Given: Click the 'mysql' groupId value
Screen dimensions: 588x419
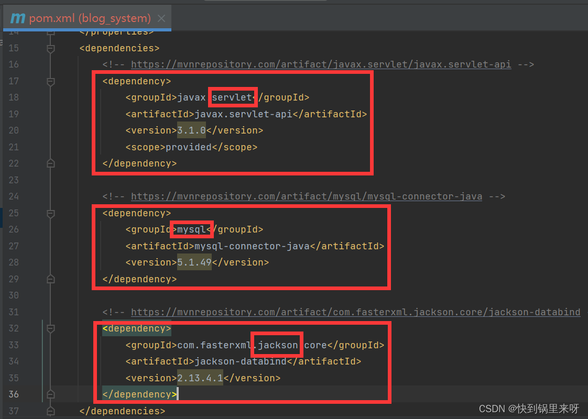Looking at the screenshot, I should 191,229.
